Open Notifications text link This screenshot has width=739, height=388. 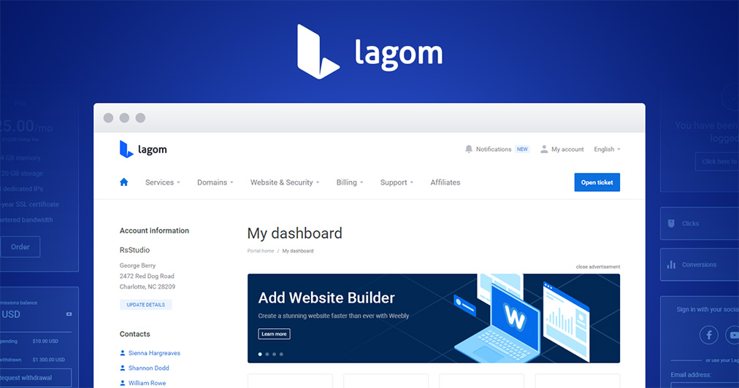pos(494,150)
